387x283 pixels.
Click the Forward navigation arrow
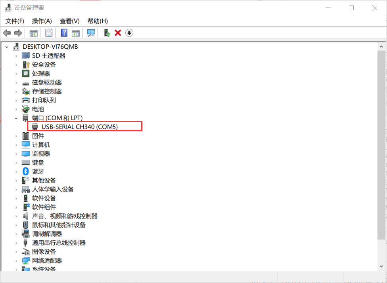(18, 33)
